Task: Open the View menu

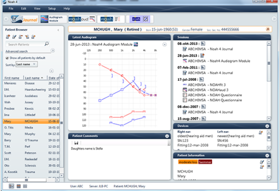Action: point(37,8)
